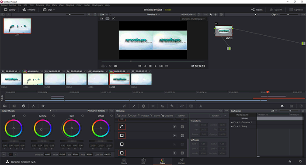Switch to the Deliver page
Viewport: 306px width, 165px height.
coord(181,162)
